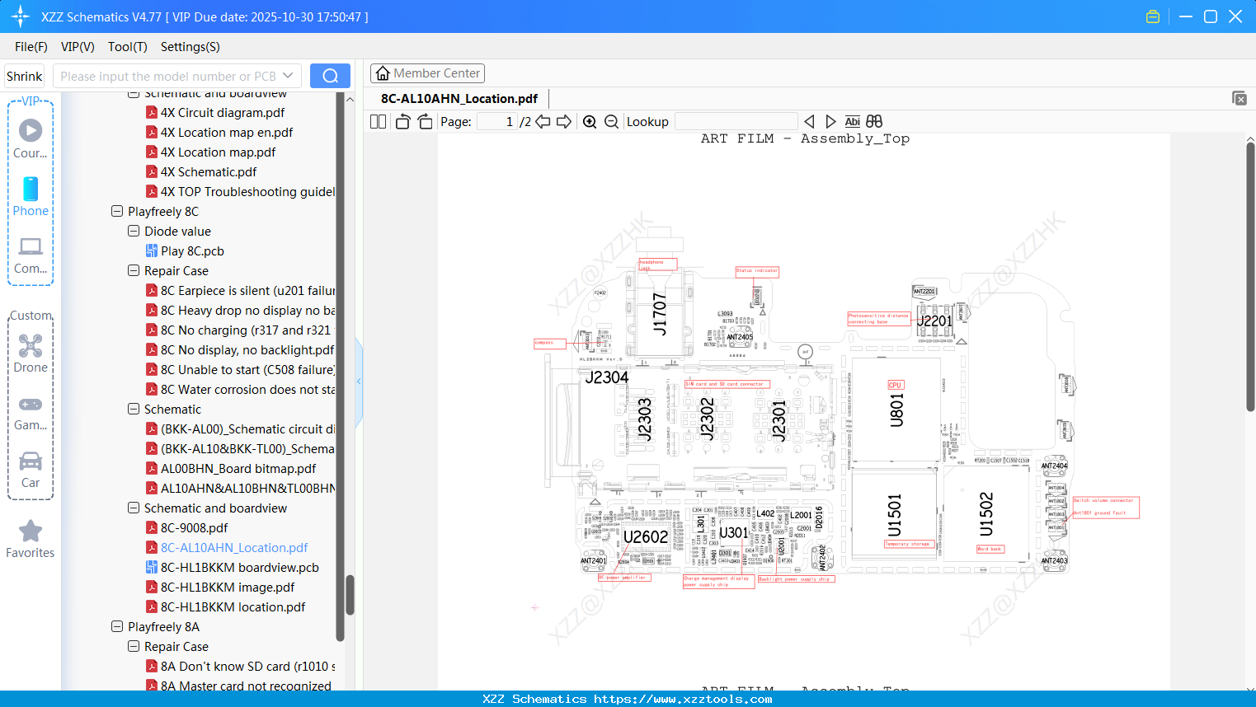
Task: Open 8C-9008.pdf file
Action: coord(186,528)
